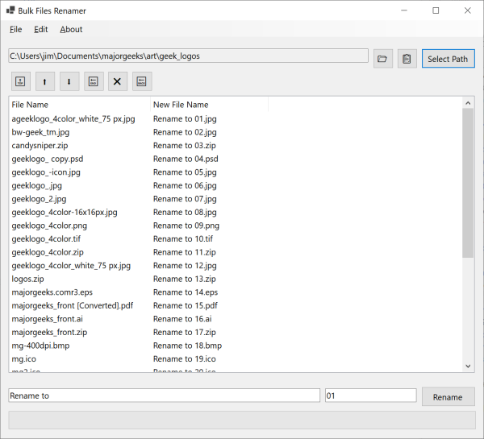Click the 'Rename to' name pattern field
The height and width of the screenshot is (439, 484).
click(165, 396)
